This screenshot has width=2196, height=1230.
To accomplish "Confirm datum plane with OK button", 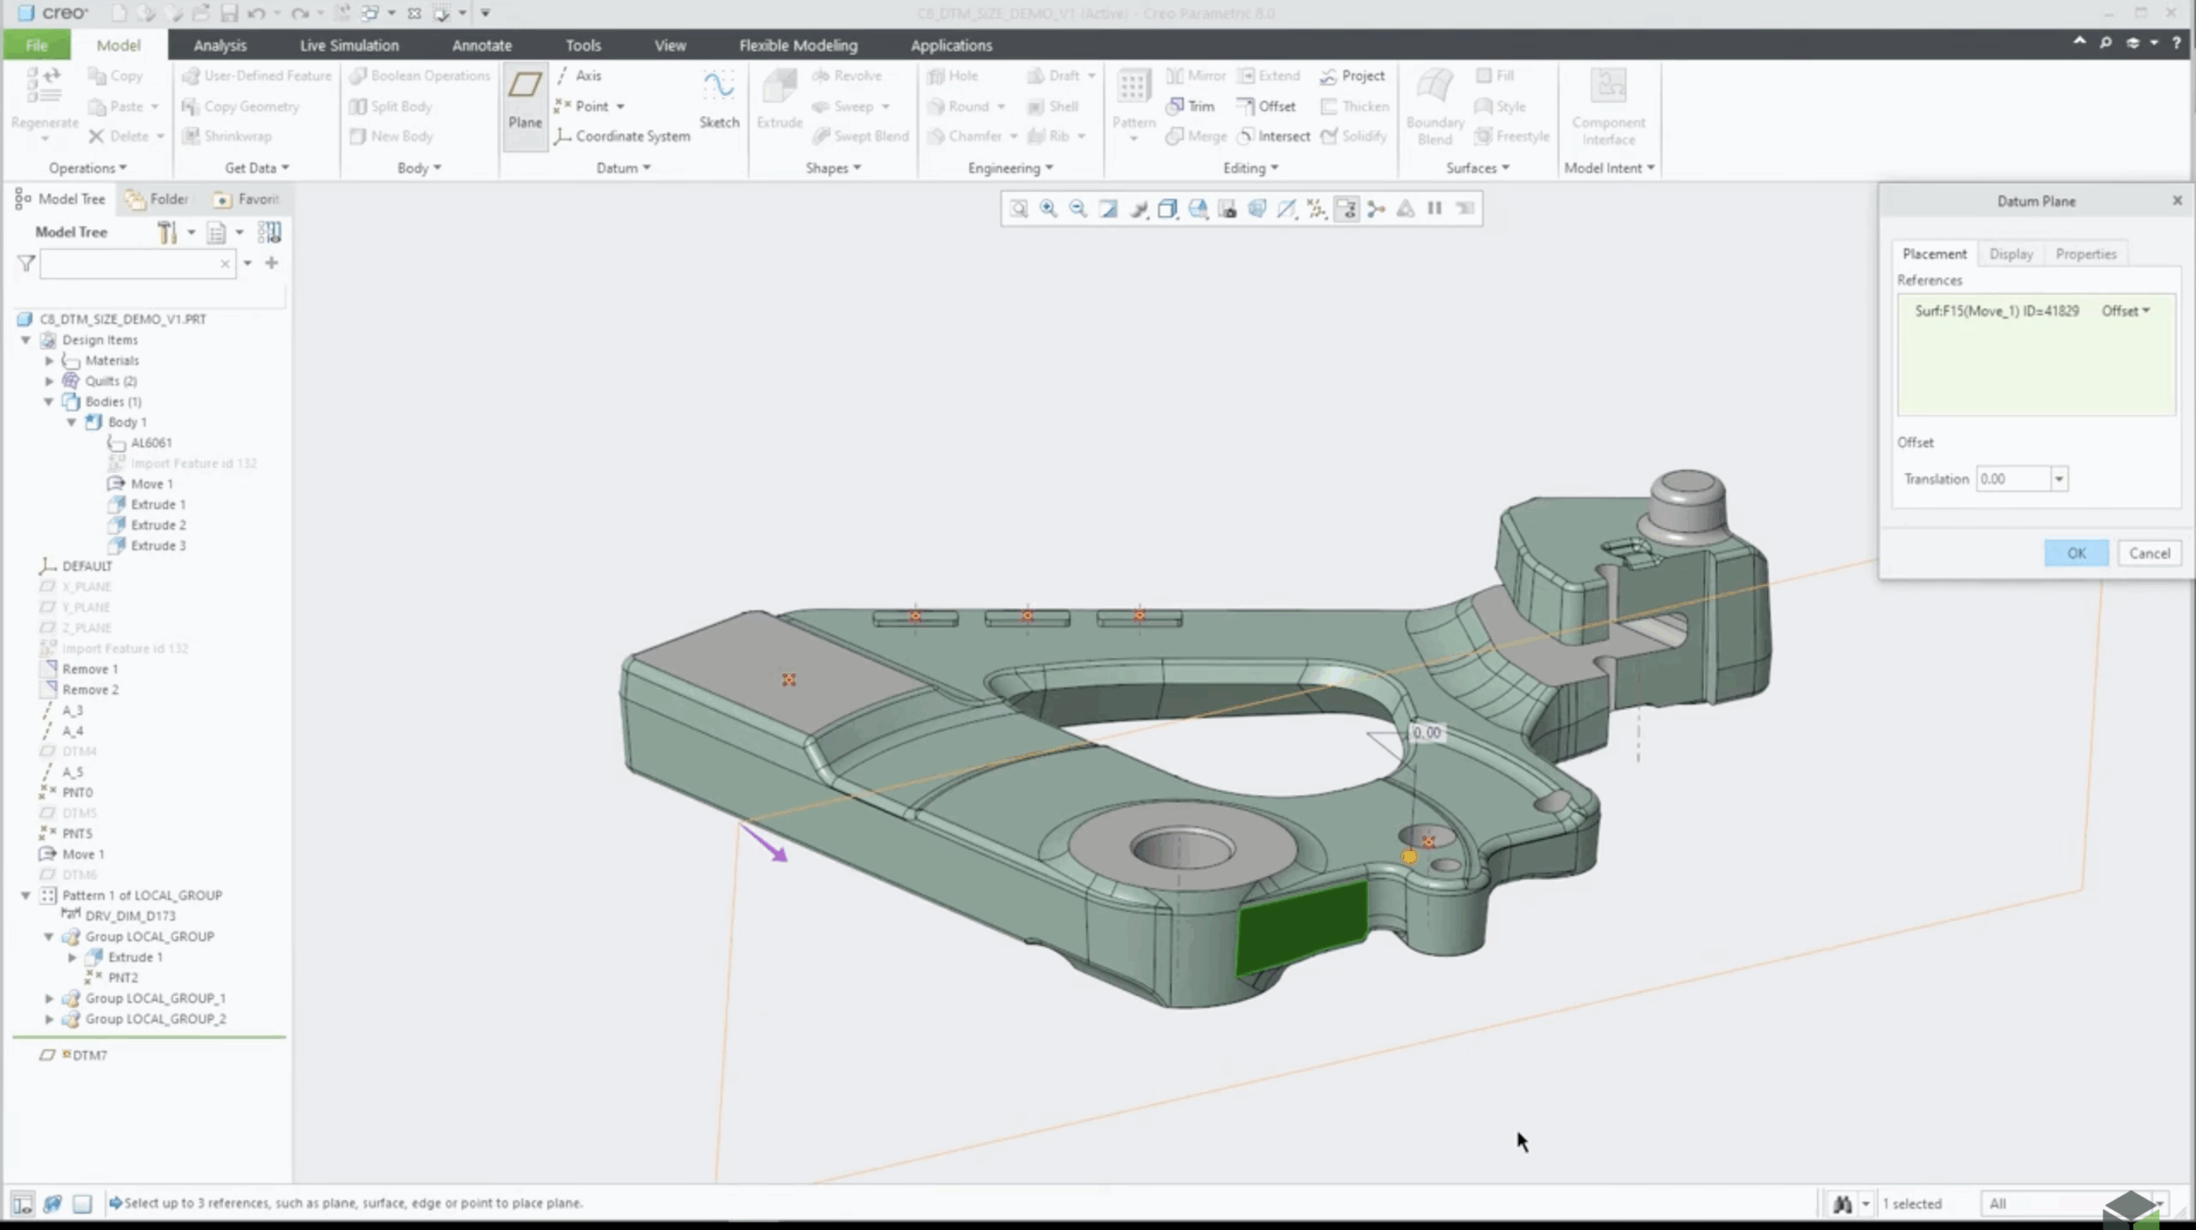I will click(2076, 554).
